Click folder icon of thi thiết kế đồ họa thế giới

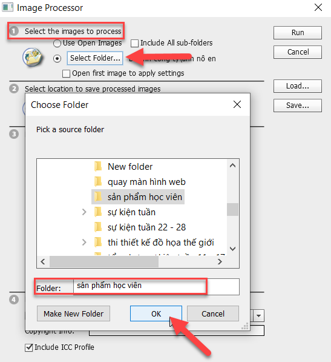[98, 243]
